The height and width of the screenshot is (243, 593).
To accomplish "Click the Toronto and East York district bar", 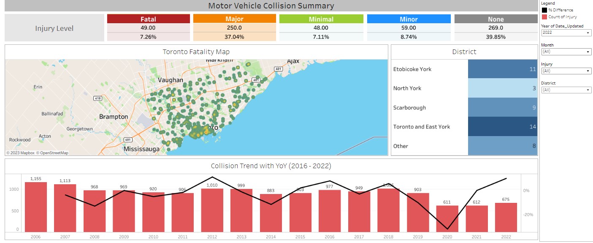I will click(502, 127).
